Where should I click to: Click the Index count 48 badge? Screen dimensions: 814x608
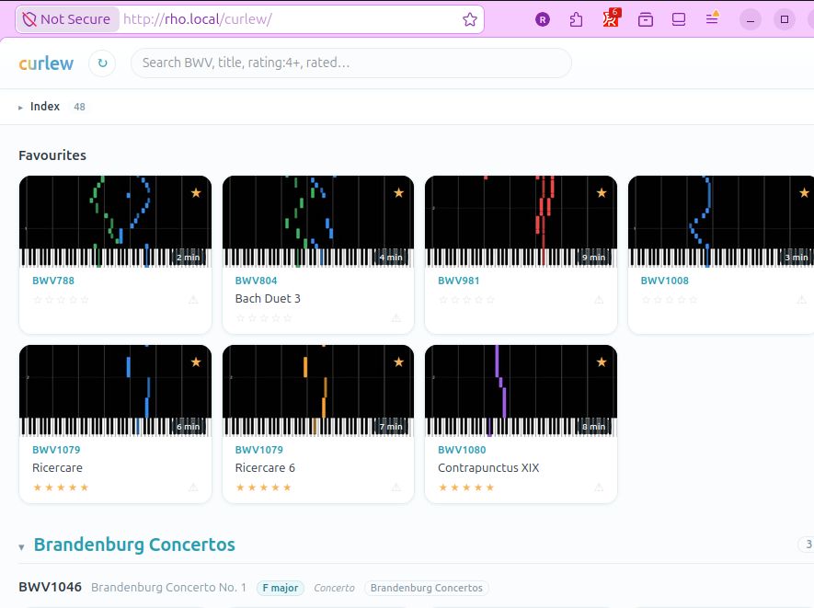coord(79,107)
